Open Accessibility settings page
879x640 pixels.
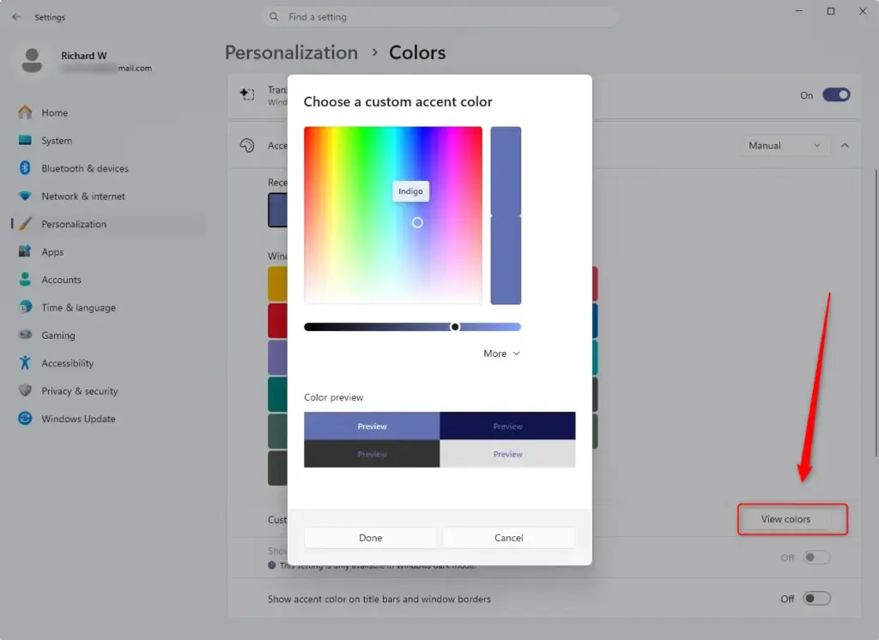108,363
